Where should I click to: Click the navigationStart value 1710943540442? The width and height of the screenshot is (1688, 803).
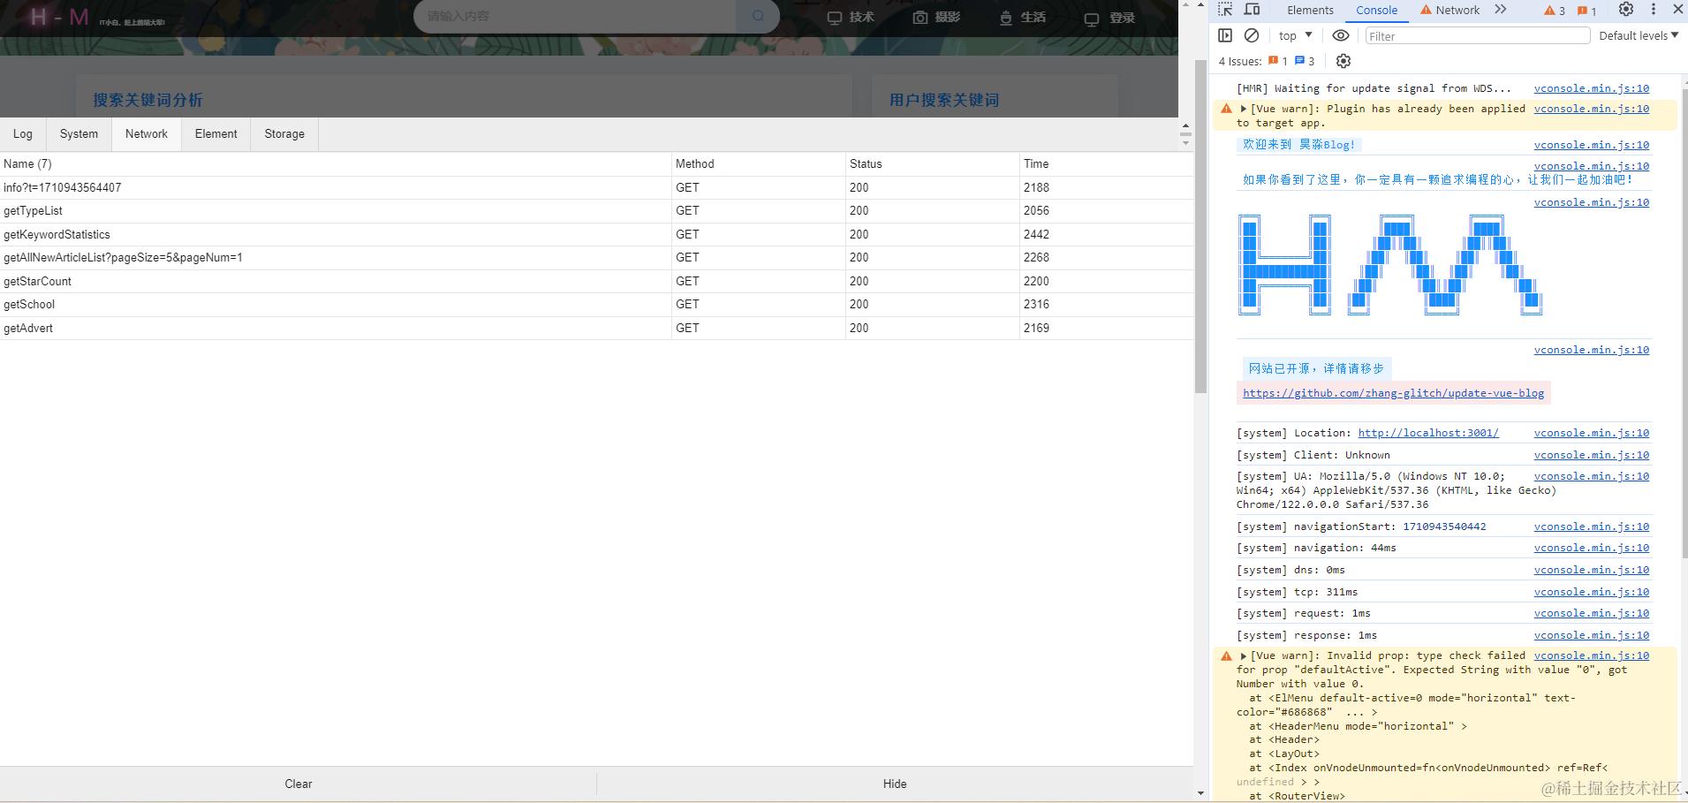[x=1444, y=526]
